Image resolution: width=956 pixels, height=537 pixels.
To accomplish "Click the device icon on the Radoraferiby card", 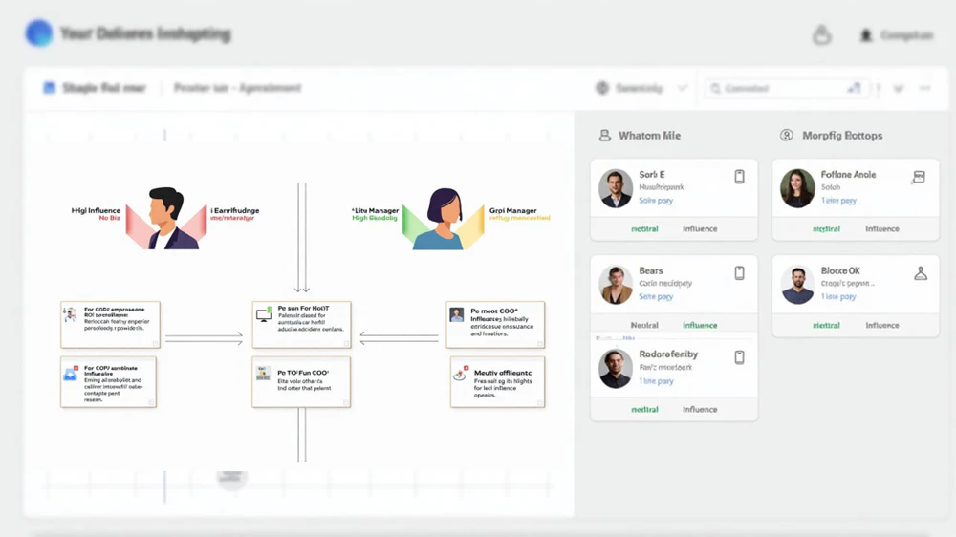I will [x=740, y=357].
